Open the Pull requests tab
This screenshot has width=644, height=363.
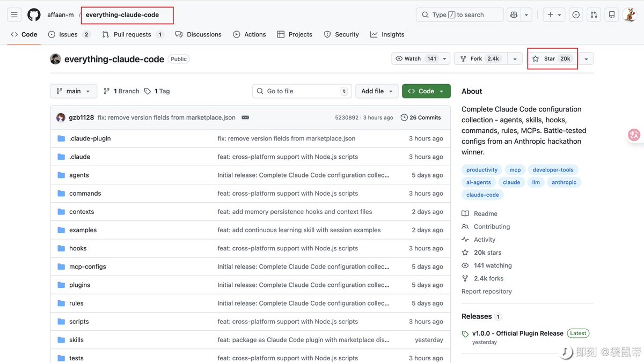click(x=133, y=34)
